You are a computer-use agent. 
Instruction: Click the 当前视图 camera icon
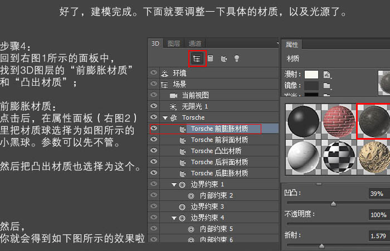(174, 95)
